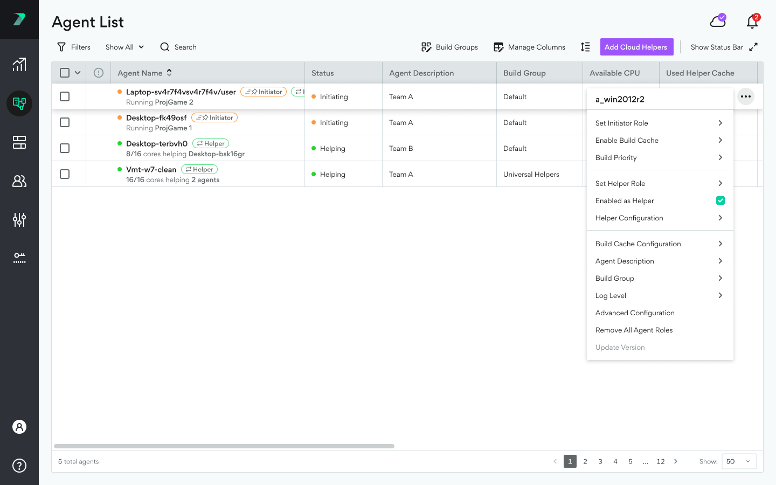
Task: Open the dashboard chart icon in sidebar
Action: pos(19,65)
